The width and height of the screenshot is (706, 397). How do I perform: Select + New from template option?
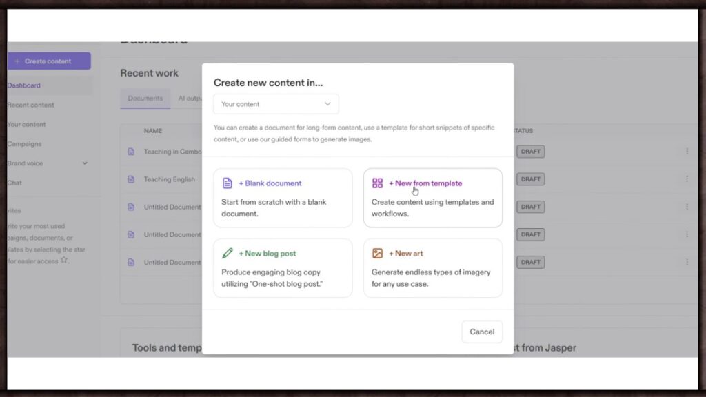(x=433, y=198)
